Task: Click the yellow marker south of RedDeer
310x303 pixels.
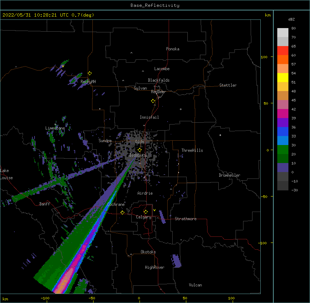Action: [x=153, y=101]
